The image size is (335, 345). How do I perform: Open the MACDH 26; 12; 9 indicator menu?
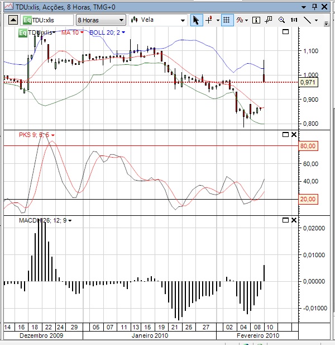tap(45, 220)
